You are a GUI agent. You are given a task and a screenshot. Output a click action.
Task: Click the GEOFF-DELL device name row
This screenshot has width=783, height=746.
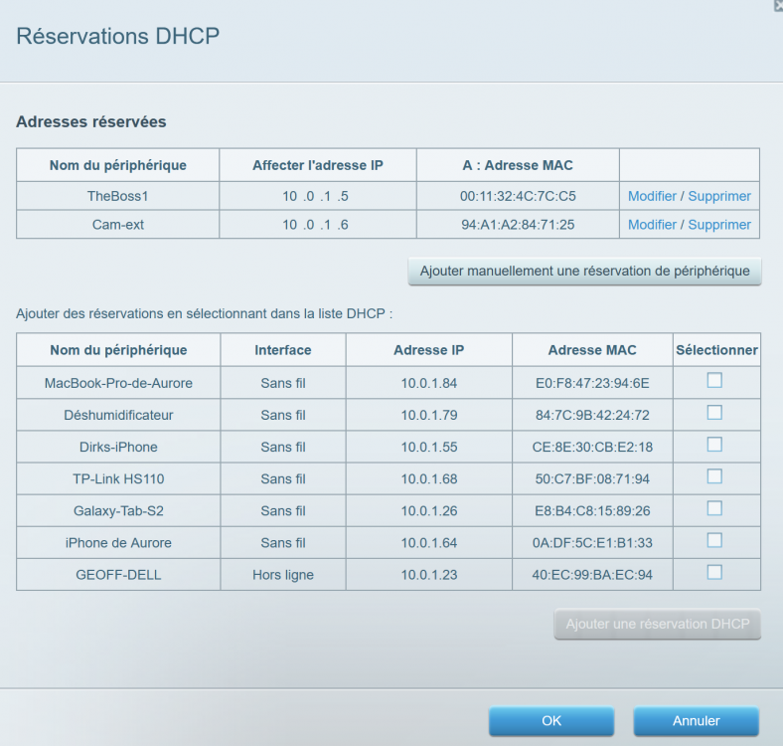click(118, 575)
